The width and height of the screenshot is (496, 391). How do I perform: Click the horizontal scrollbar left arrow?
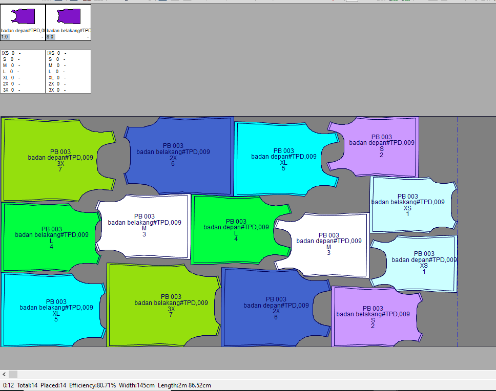click(x=4, y=374)
